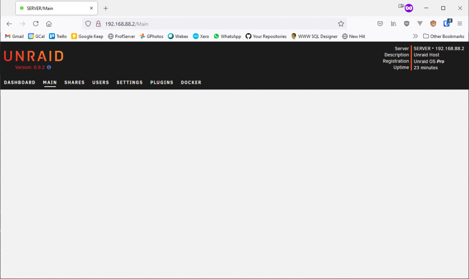Open a new browser tab
Viewport: 469px width, 279px height.
[106, 8]
